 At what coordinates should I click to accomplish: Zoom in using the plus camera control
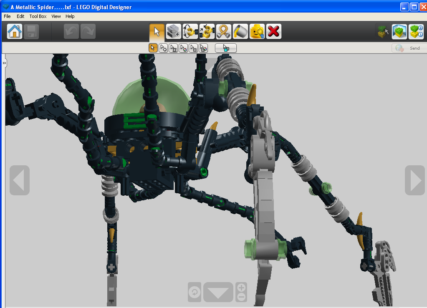[x=241, y=288]
